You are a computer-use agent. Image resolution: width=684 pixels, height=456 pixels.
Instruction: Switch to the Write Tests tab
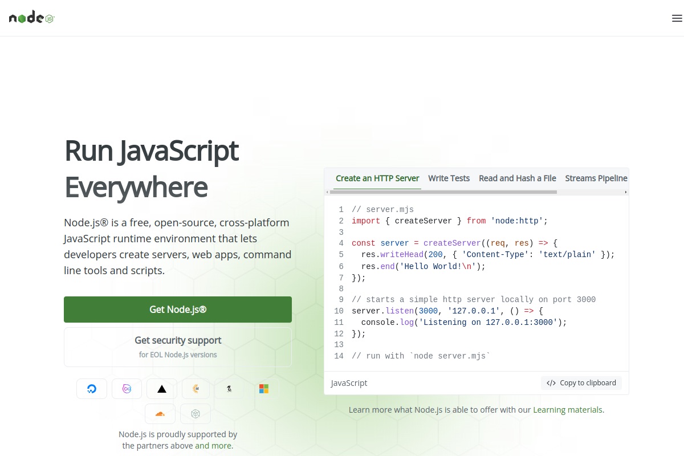[449, 178]
